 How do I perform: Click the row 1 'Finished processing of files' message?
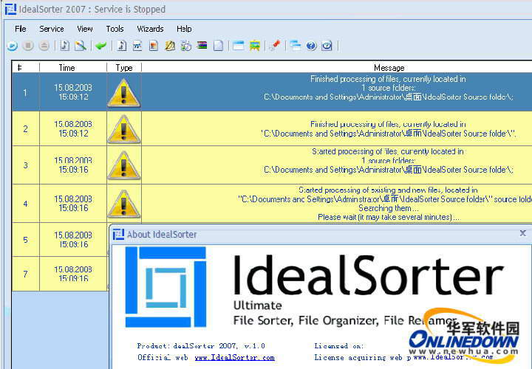389,88
